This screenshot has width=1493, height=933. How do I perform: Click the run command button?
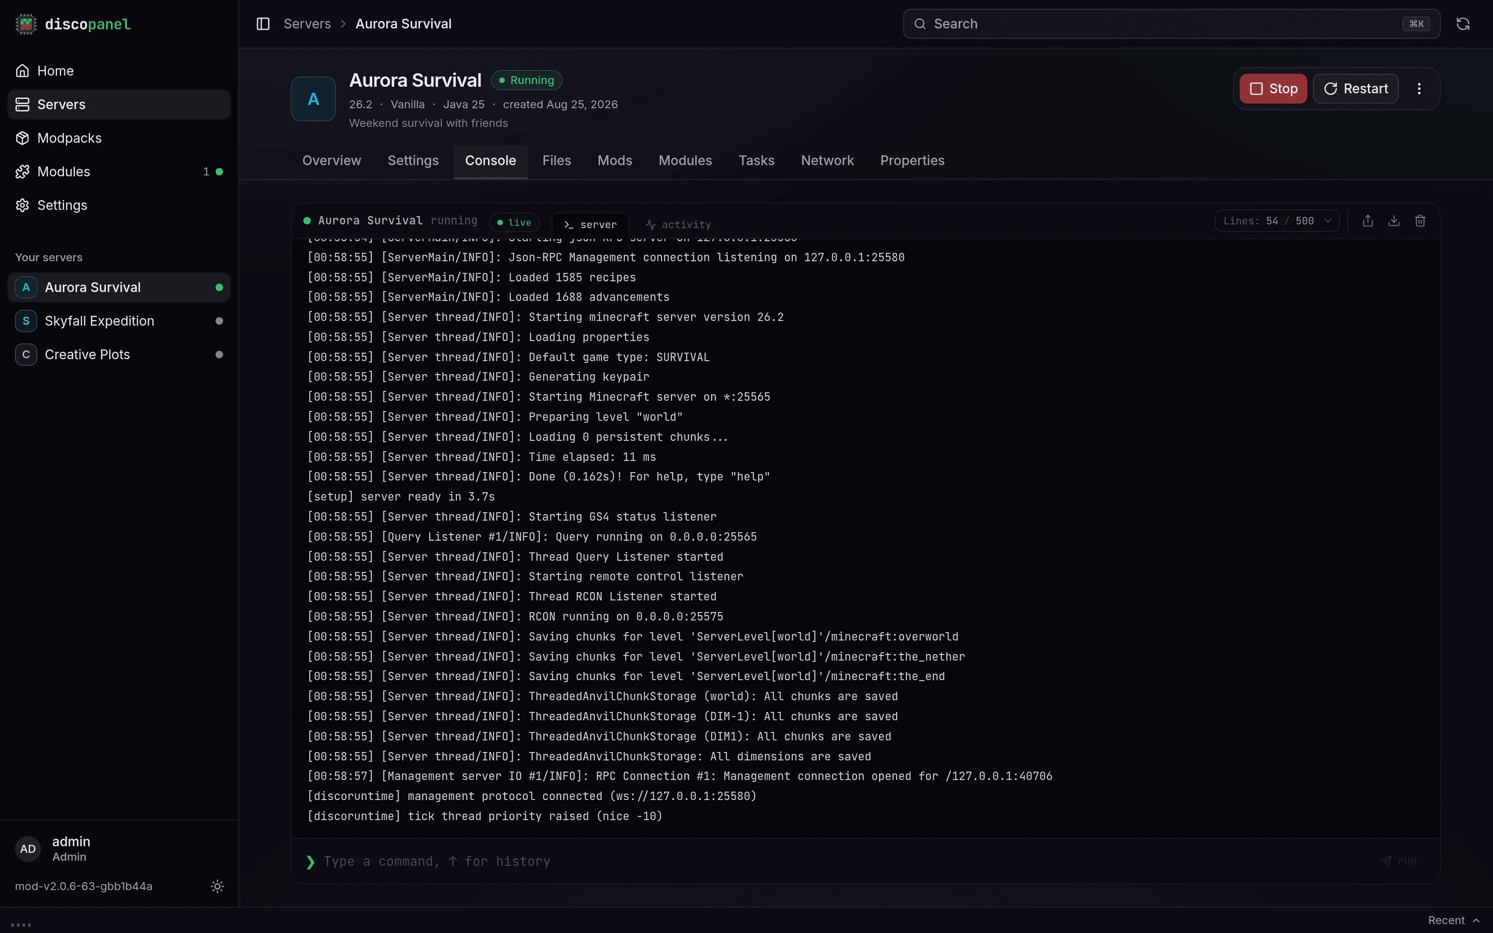[x=1399, y=861]
